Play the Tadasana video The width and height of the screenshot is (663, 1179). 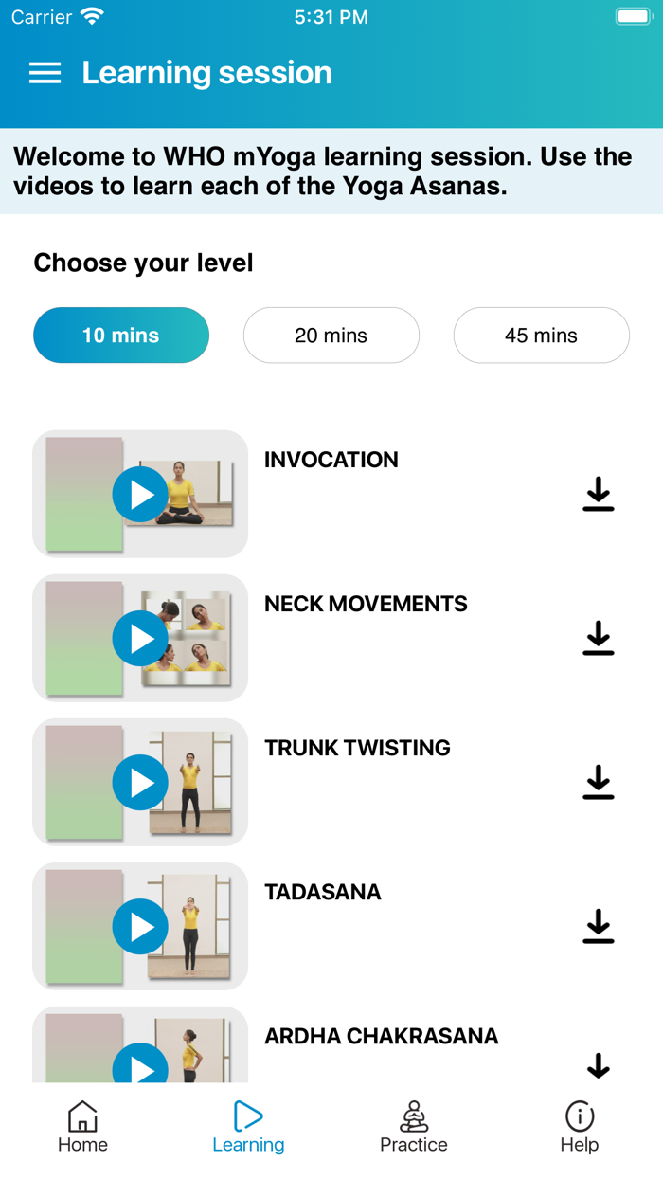140,926
